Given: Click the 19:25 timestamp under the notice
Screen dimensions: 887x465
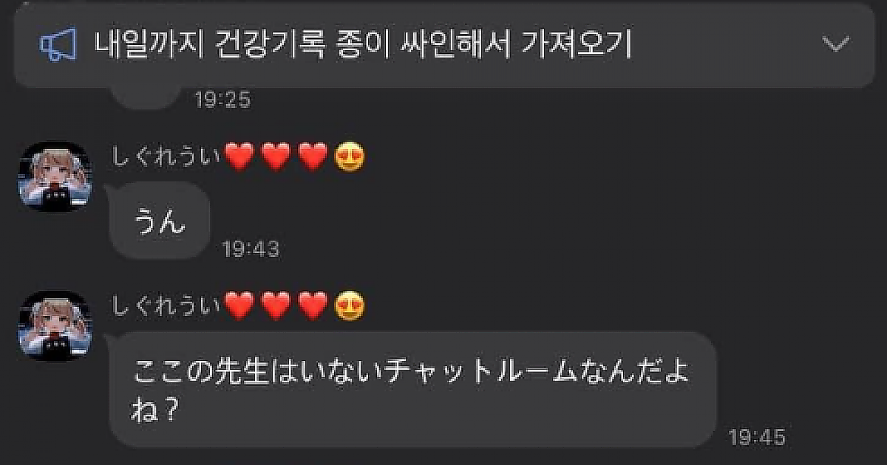Looking at the screenshot, I should pos(222,100).
